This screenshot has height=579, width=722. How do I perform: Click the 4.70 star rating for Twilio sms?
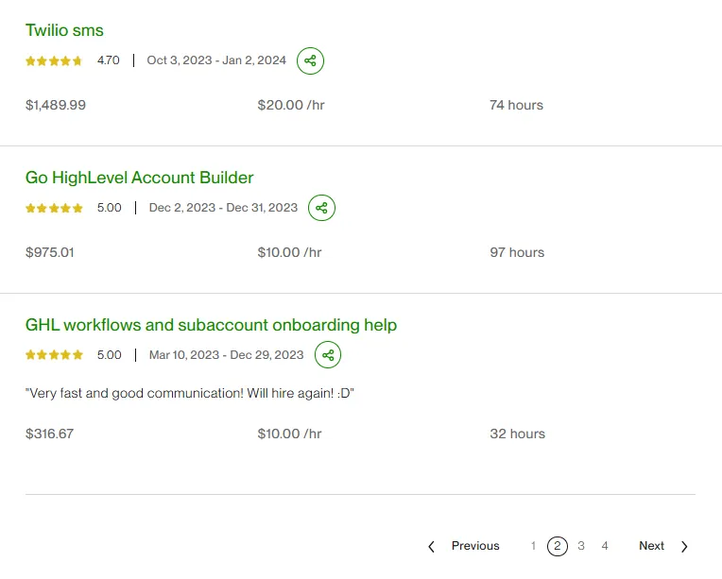(54, 60)
